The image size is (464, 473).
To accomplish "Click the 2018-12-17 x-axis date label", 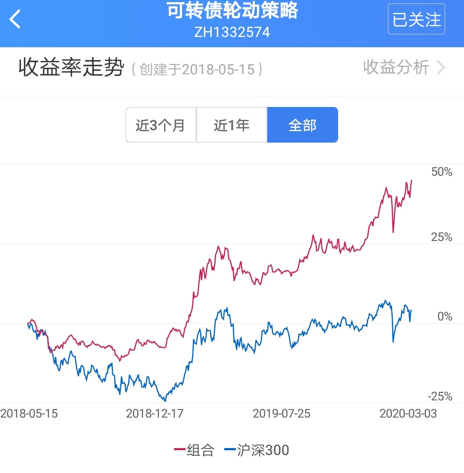I will click(x=155, y=414).
